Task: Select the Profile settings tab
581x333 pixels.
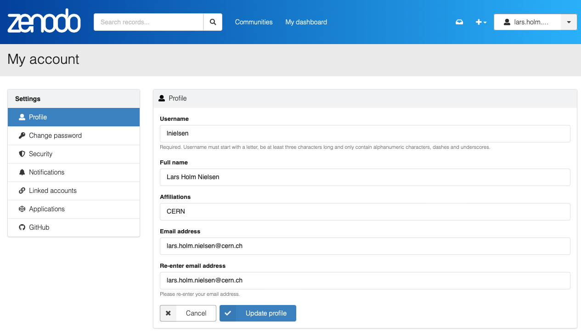Action: [73, 117]
